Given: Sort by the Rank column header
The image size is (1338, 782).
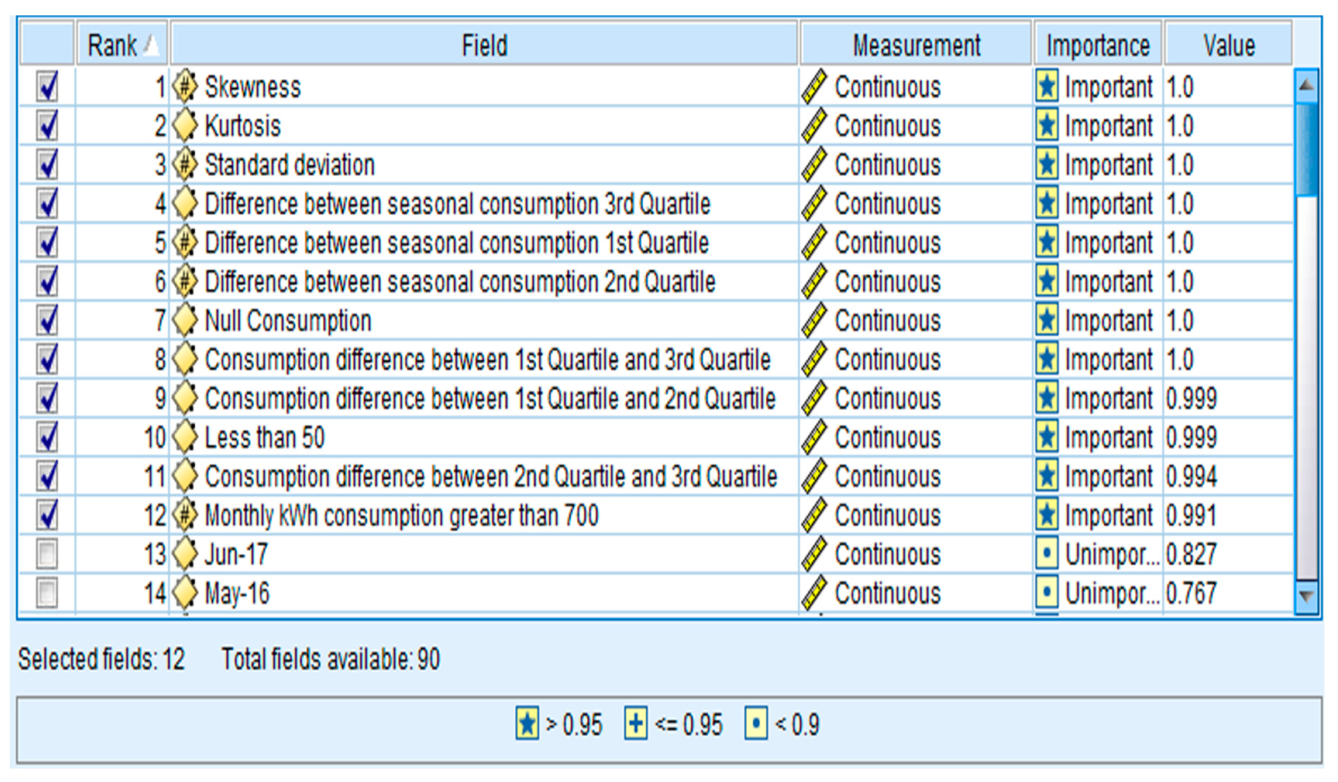Looking at the screenshot, I should point(122,45).
